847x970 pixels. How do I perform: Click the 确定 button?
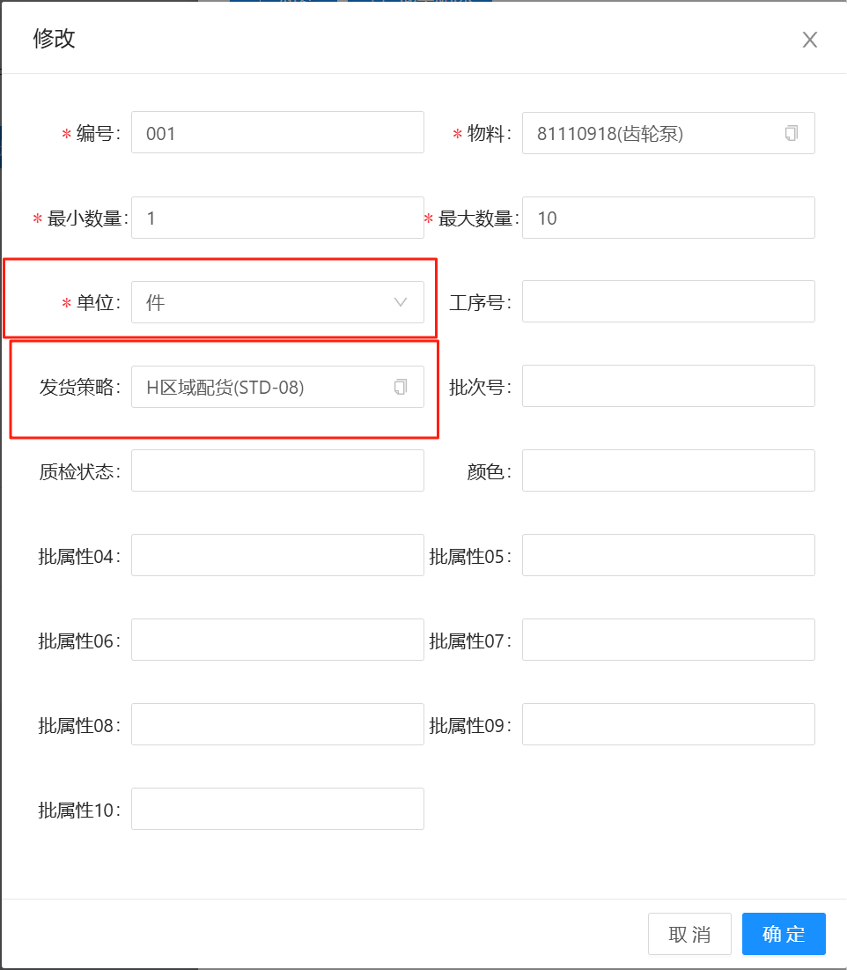(x=783, y=934)
